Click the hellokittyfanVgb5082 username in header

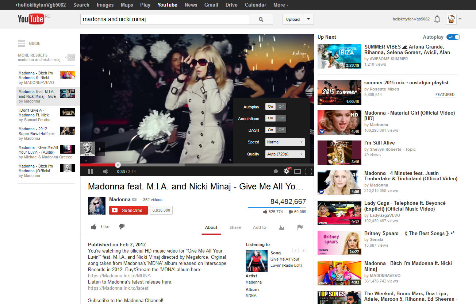tap(411, 19)
